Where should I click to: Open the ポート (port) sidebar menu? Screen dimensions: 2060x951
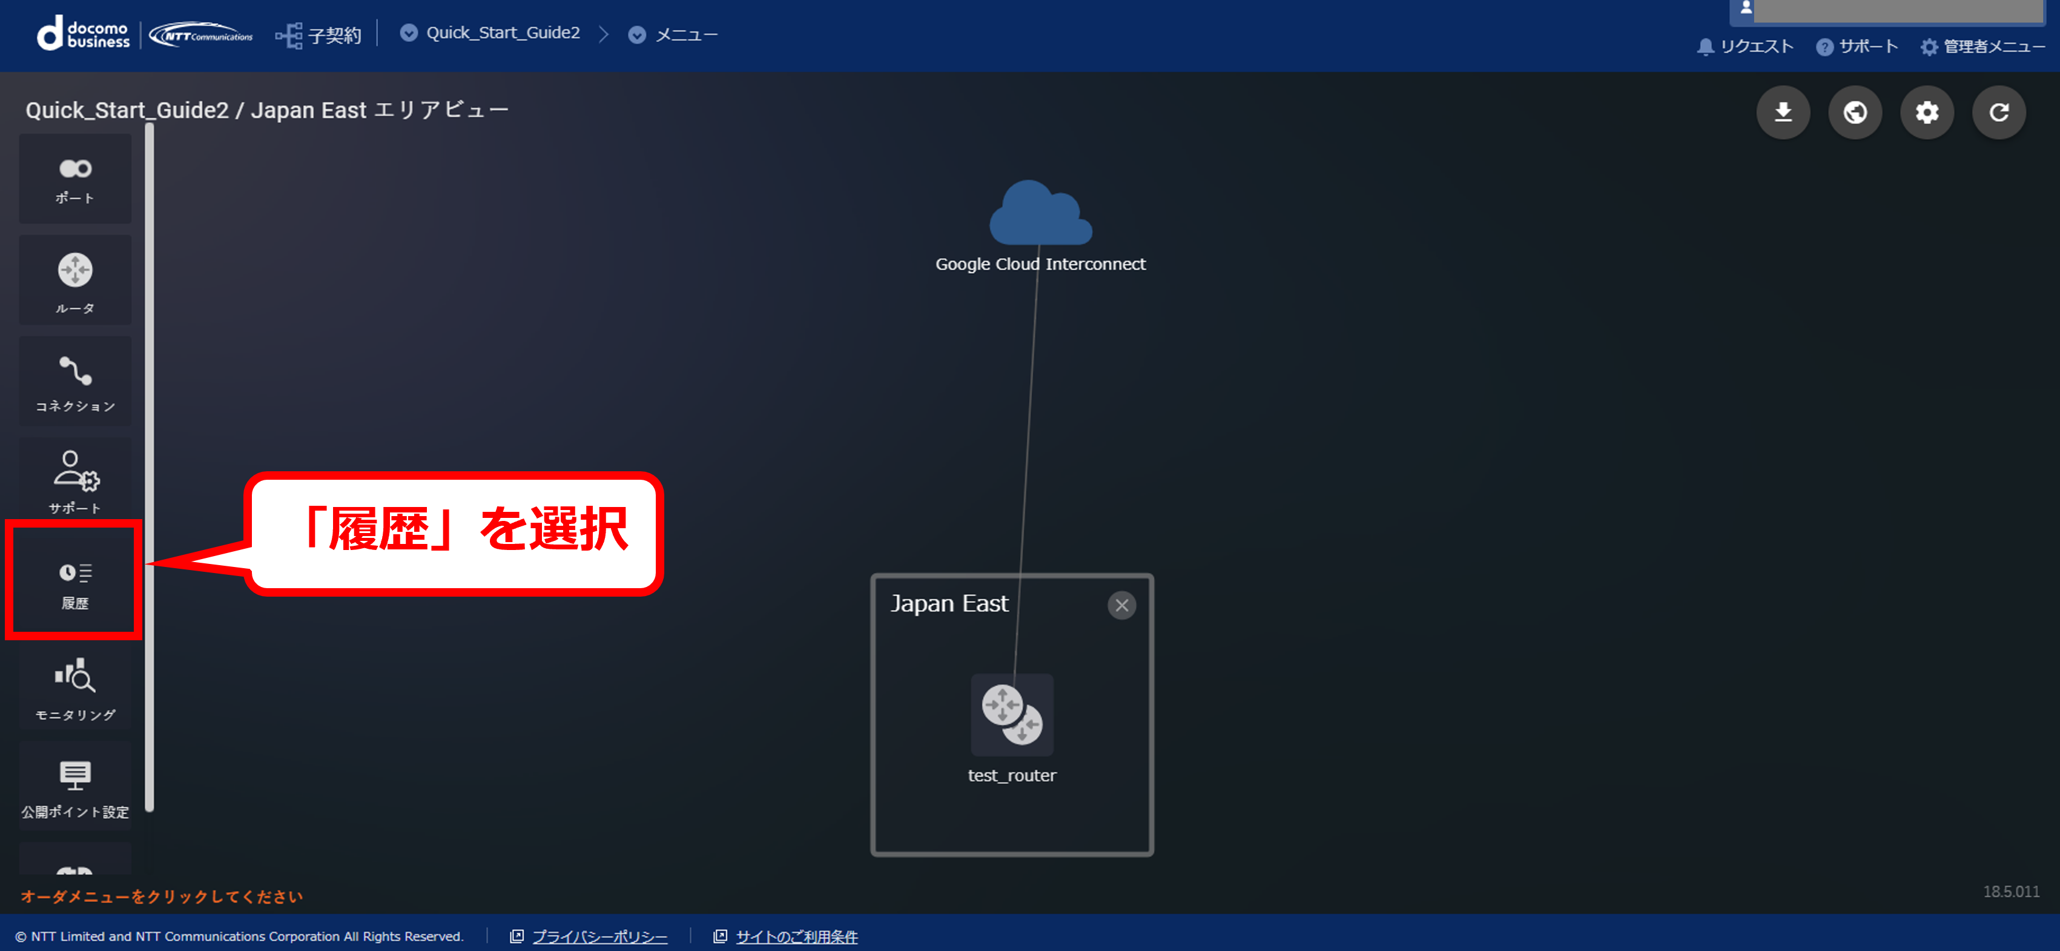75,179
